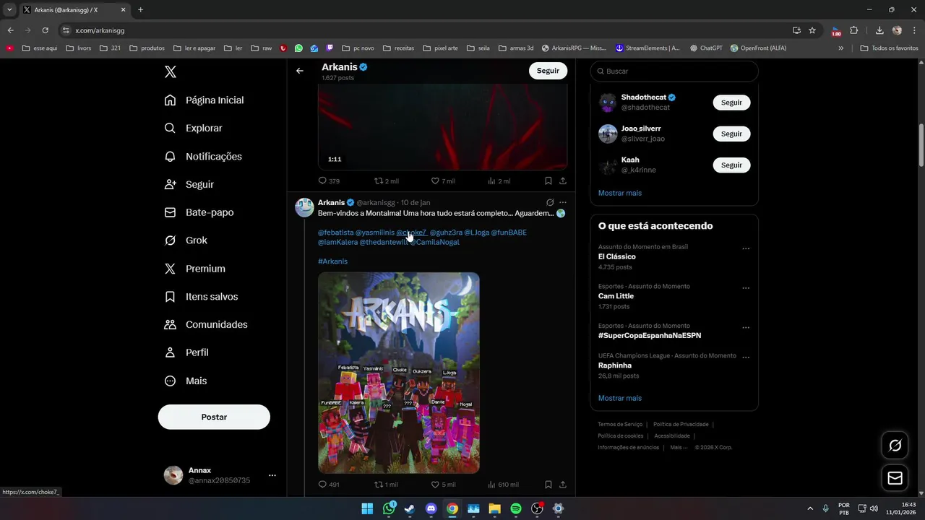Click the Grok icon on the Montalma post
This screenshot has width=925, height=520.
coord(550,202)
